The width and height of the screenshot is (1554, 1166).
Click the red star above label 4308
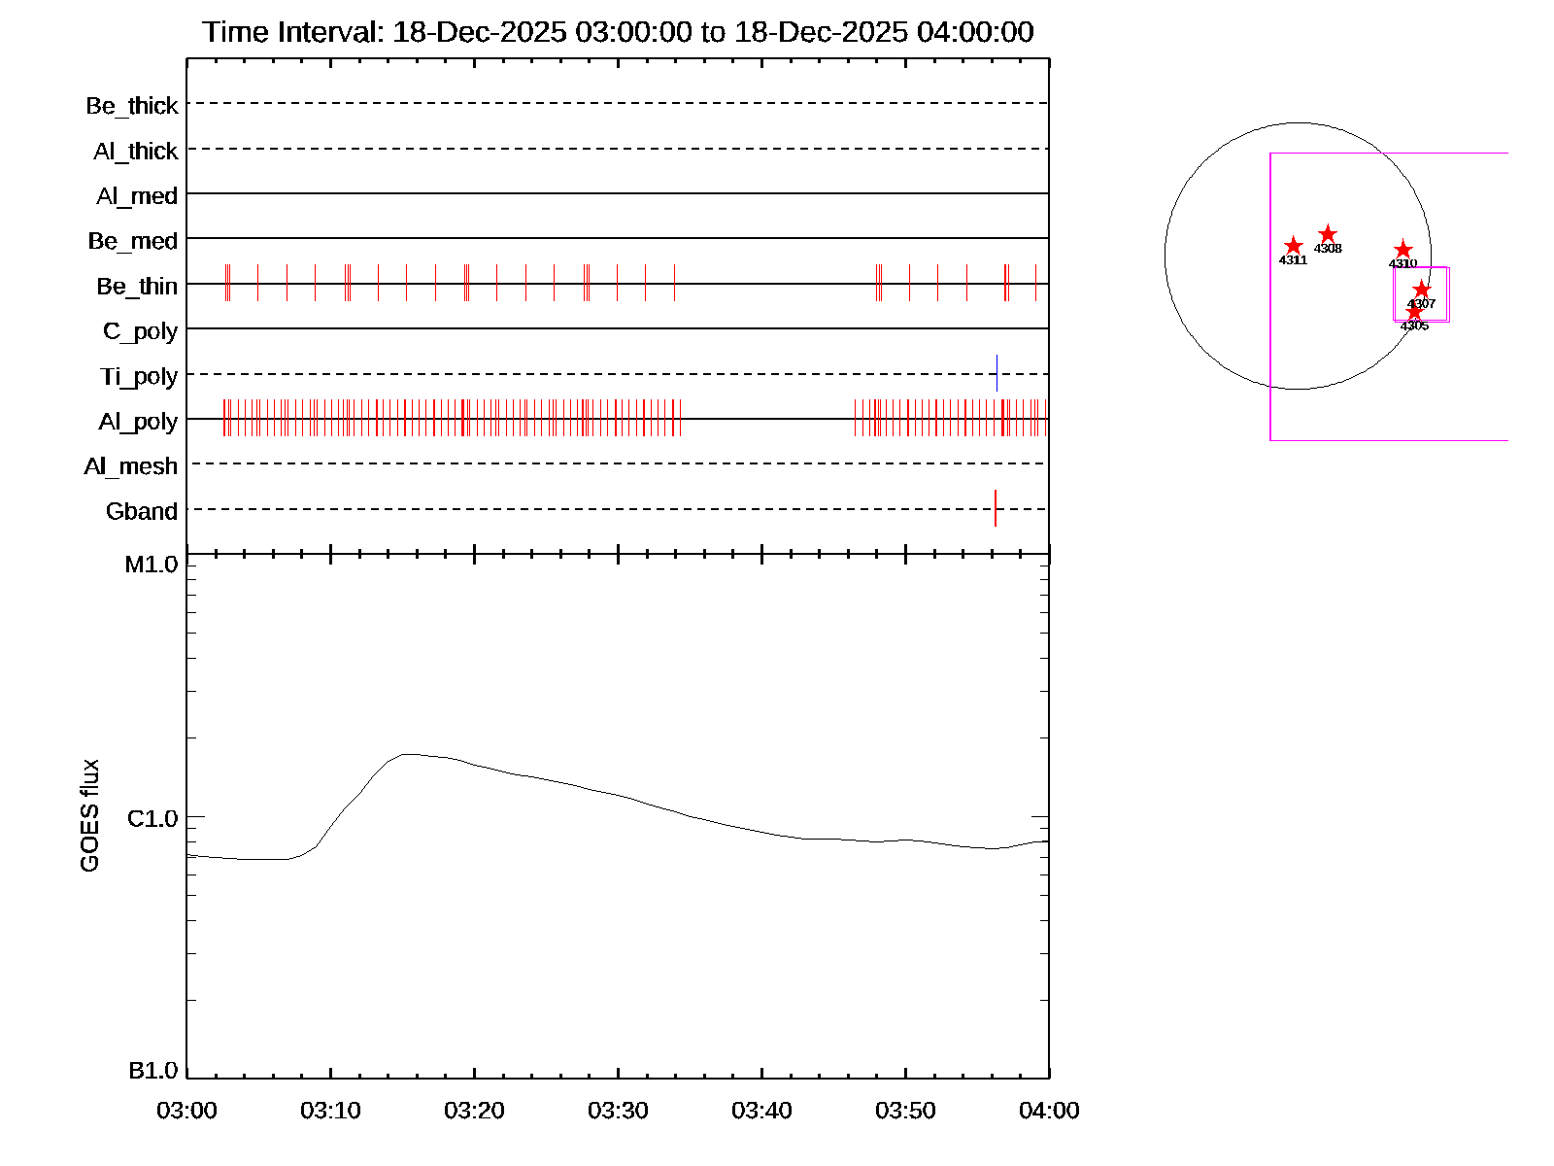1328,234
